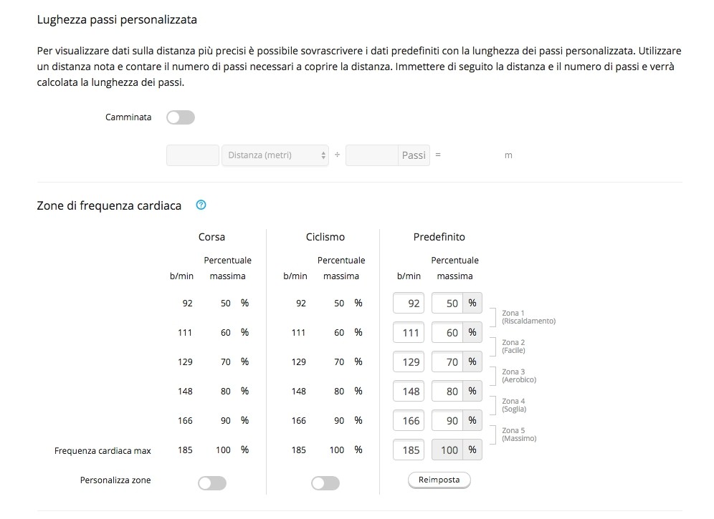Edit the 185 max heart rate field
The height and width of the screenshot is (519, 714).
409,450
